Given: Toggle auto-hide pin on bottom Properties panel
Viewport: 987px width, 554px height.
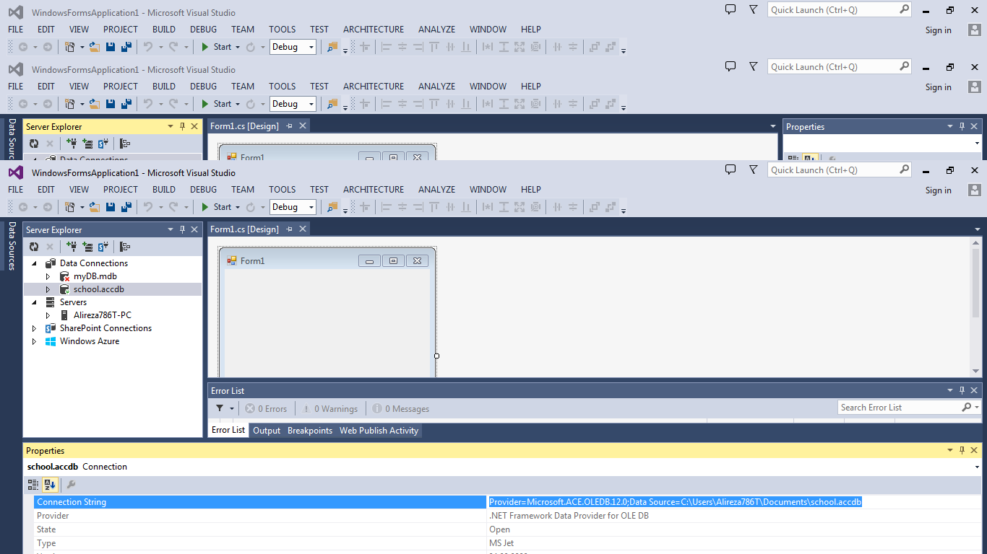Looking at the screenshot, I should pos(962,450).
